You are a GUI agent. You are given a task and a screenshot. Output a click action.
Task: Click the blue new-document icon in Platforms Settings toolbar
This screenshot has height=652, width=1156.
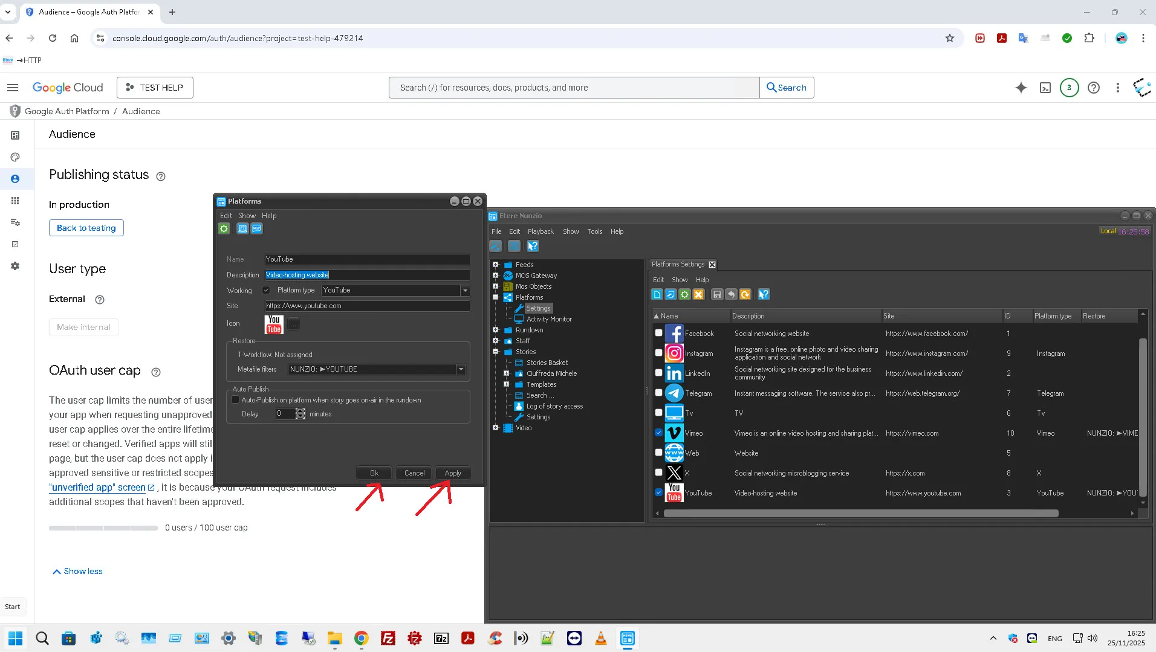(x=657, y=294)
